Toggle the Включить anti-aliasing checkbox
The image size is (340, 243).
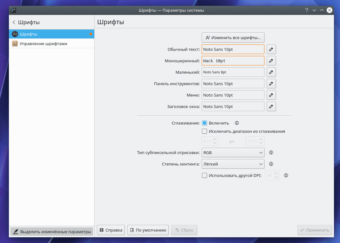tap(204, 123)
